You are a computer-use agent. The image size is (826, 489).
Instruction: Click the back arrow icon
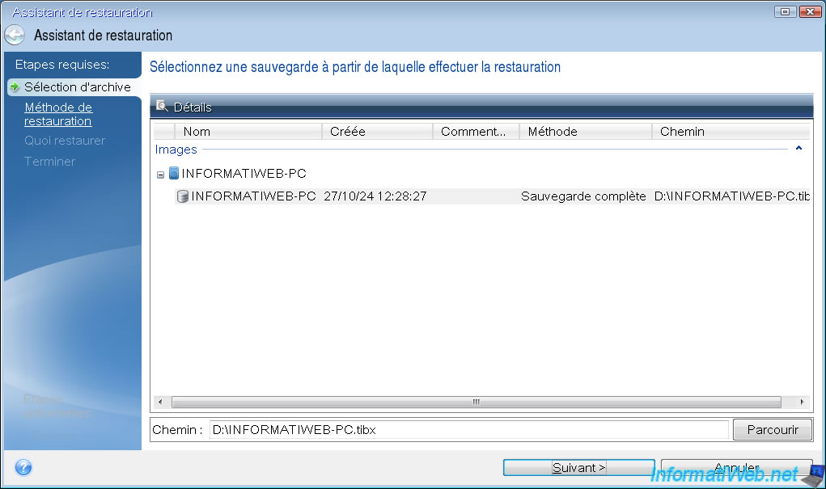tap(15, 36)
